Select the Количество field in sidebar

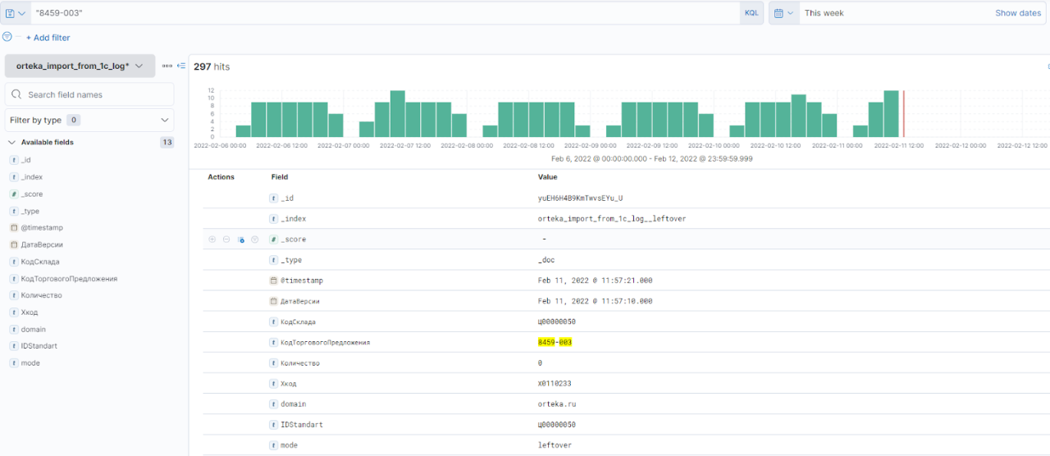click(41, 295)
